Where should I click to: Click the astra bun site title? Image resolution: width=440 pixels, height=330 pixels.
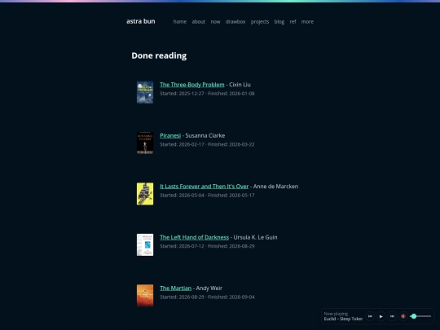[x=141, y=21]
